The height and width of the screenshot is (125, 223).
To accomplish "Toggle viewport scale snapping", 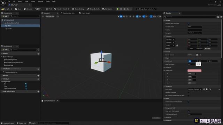I will (x=151, y=16).
